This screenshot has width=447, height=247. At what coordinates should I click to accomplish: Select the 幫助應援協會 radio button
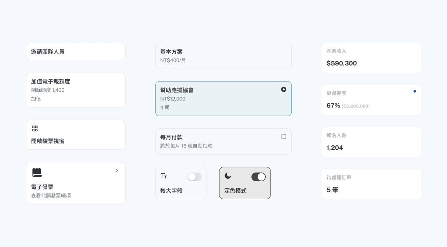[x=284, y=89]
